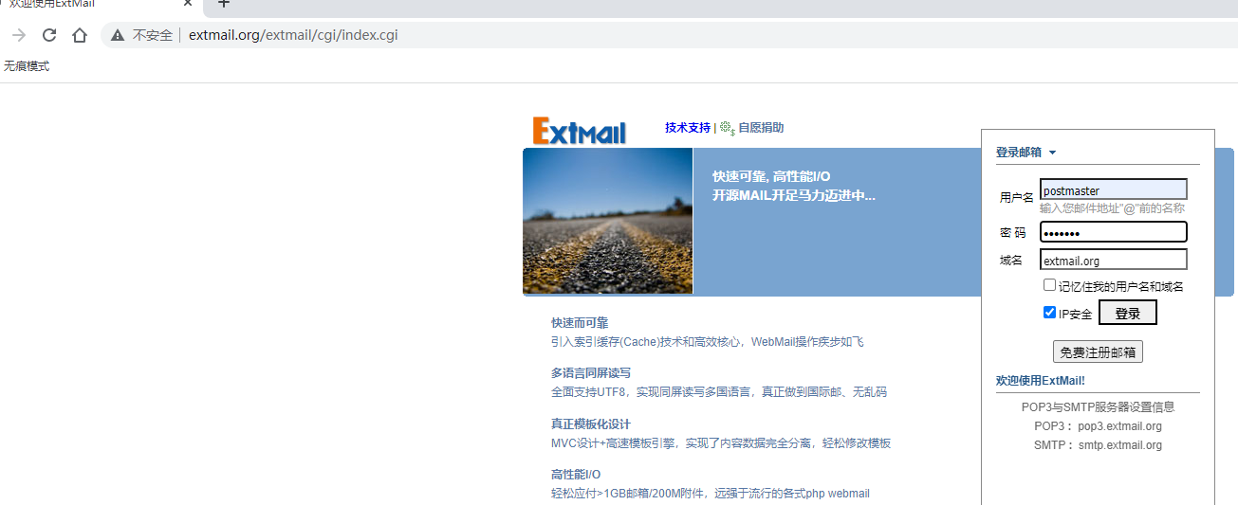1238x505 pixels.
Task: Enable 记忆住我的用户名和域名 checkbox
Action: pos(1049,285)
